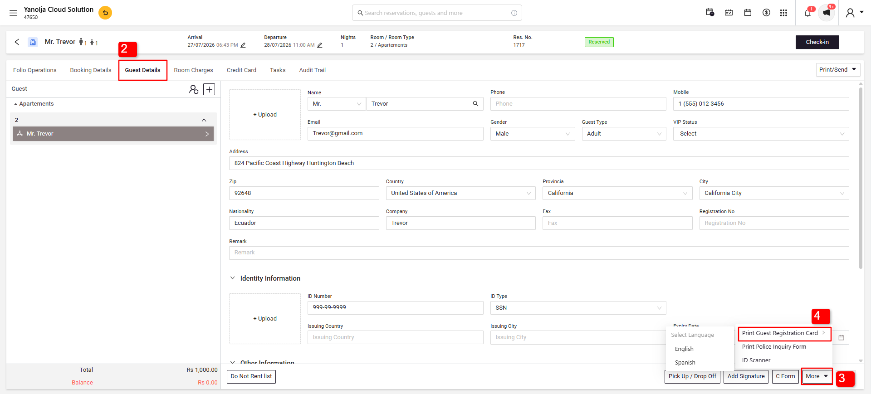Switch to the Folio Operations tab
The width and height of the screenshot is (871, 394).
coord(35,70)
